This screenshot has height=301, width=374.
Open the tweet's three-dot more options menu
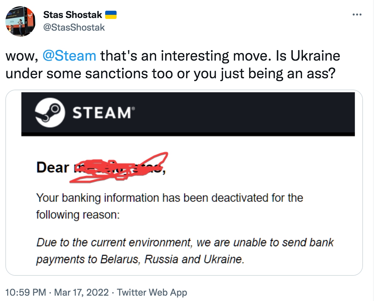[357, 15]
